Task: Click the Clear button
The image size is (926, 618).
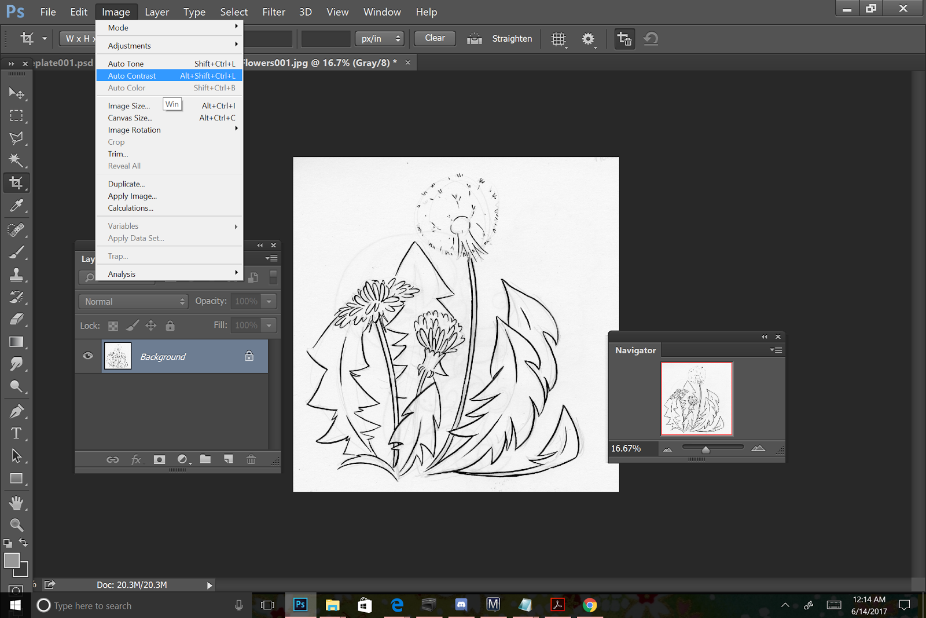Action: (x=435, y=38)
